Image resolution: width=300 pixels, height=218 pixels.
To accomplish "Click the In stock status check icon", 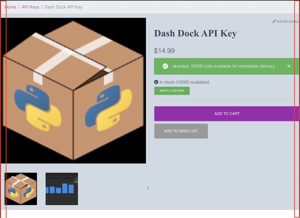I will [x=156, y=82].
